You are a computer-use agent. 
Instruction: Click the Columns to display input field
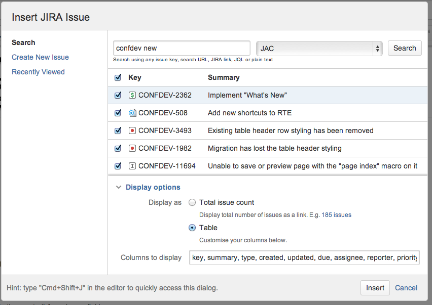[304, 257]
